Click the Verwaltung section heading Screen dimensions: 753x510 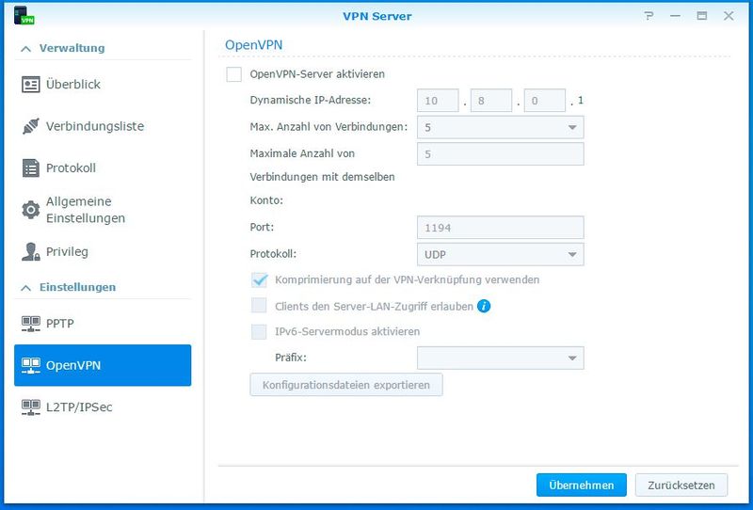[x=72, y=48]
